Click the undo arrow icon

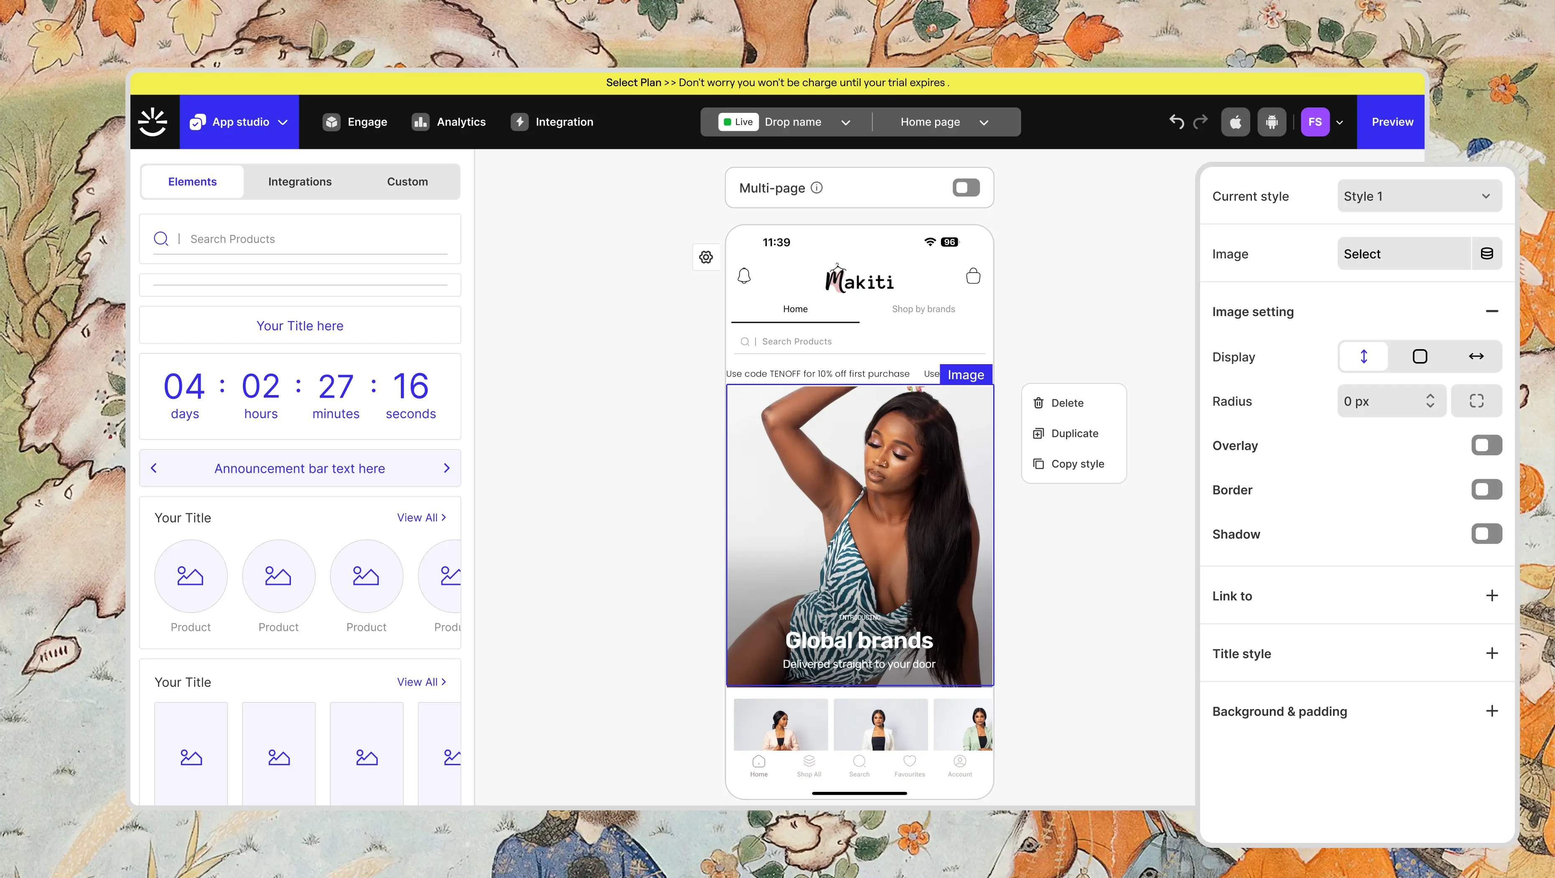point(1177,122)
